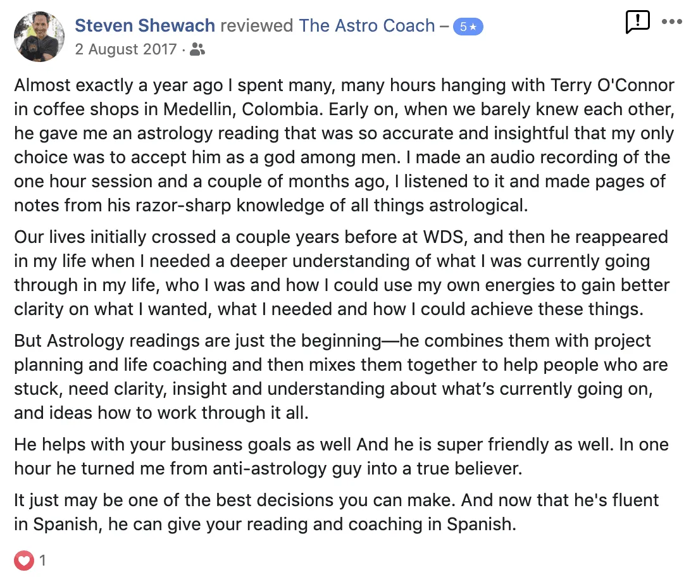This screenshot has width=691, height=577.
Task: Open Steven Shewach's profile picture
Action: click(x=39, y=37)
